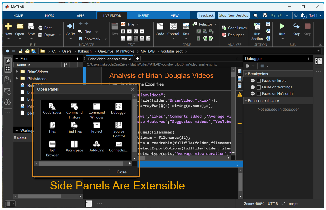Open Code Issues panel from Open Panel dialog

point(52,109)
